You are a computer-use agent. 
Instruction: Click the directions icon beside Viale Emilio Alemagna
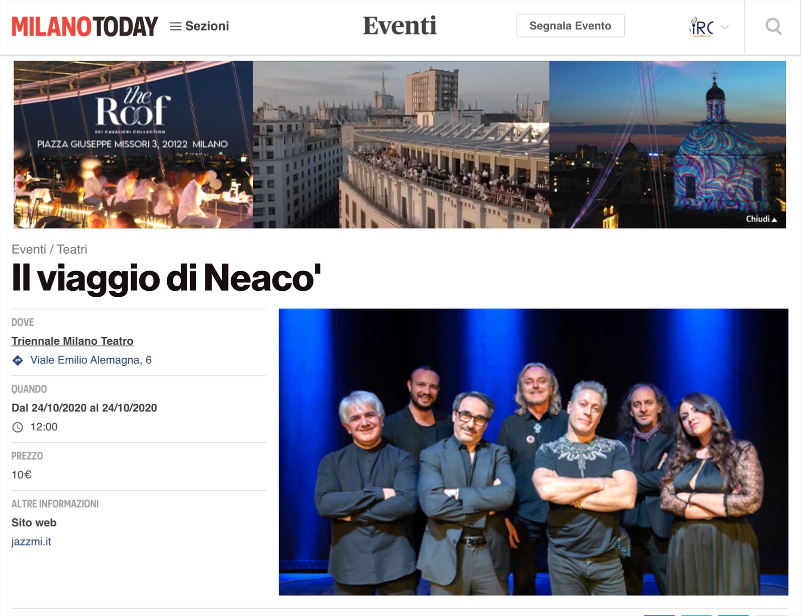(18, 360)
